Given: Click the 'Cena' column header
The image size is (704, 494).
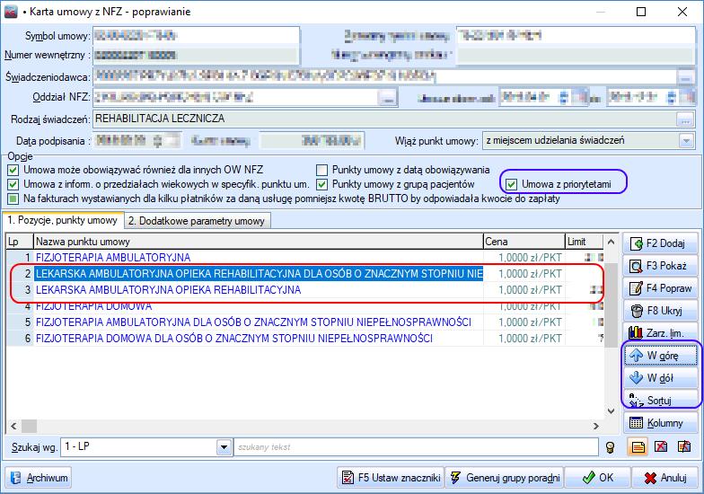Looking at the screenshot, I should click(x=524, y=242).
